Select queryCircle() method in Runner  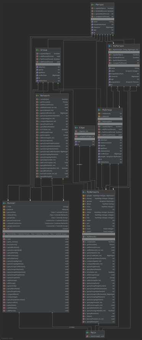coord(36,286)
